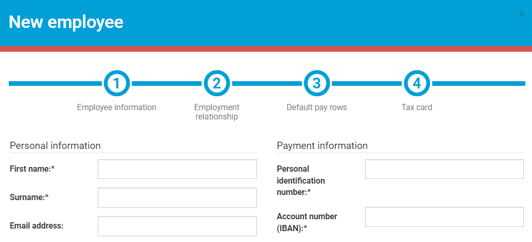Click the Payment information section heading
The width and height of the screenshot is (532, 242).
pos(322,146)
